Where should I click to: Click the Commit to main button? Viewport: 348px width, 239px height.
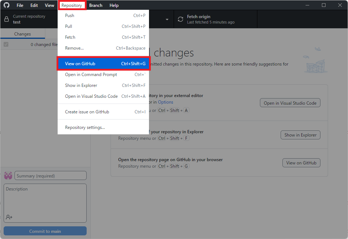click(x=45, y=231)
